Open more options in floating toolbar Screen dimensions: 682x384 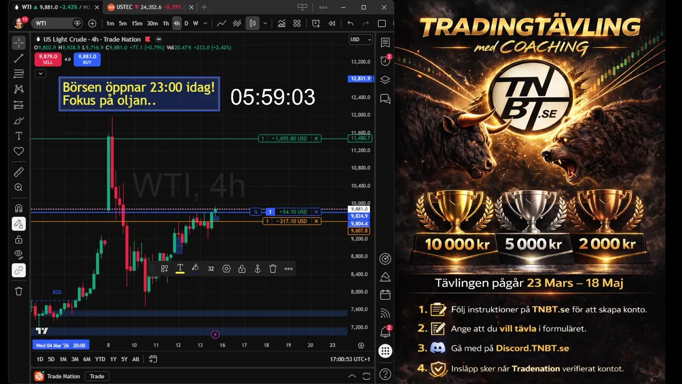(288, 269)
